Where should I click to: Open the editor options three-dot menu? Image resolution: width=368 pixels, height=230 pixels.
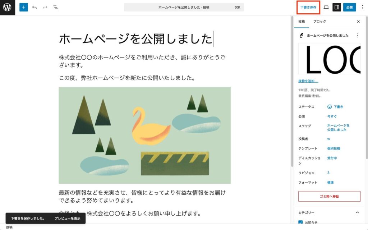tap(363, 7)
